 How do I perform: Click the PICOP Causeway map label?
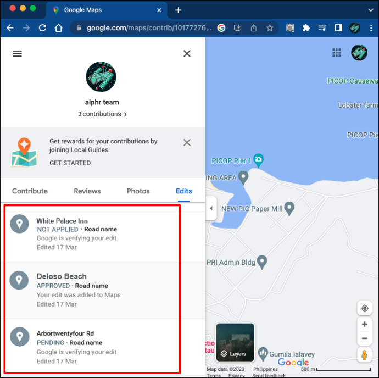(353, 81)
